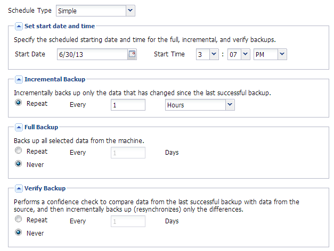Collapse the Full Backup section
Viewport: 334px width, 251px height.
19,128
